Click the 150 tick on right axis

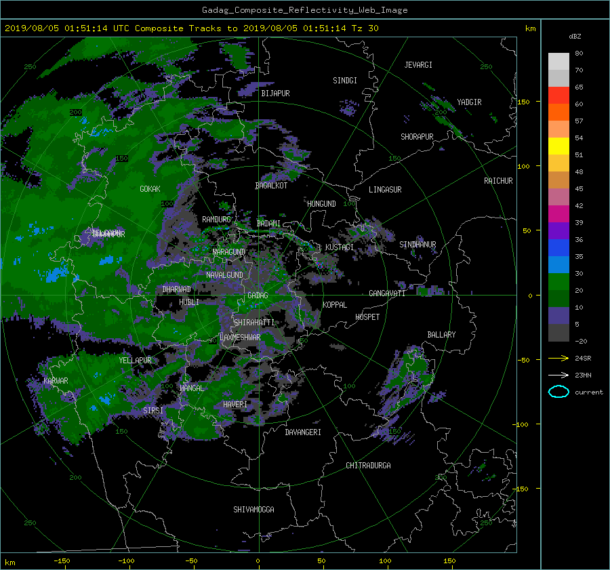[x=523, y=102]
